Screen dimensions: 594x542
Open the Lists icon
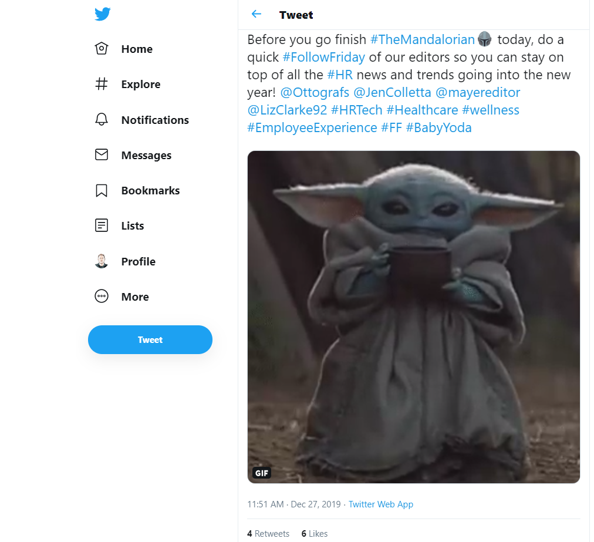102,225
